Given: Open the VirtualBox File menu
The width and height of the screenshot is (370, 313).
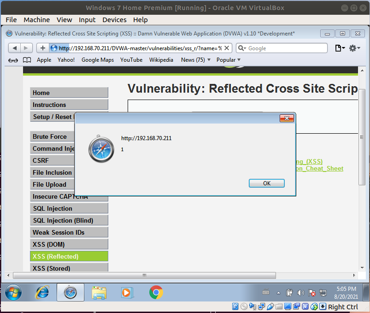Looking at the screenshot, I should pos(11,20).
